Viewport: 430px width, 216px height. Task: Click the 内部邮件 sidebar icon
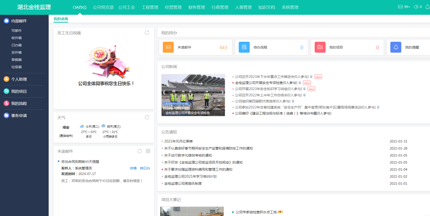click(x=6, y=21)
